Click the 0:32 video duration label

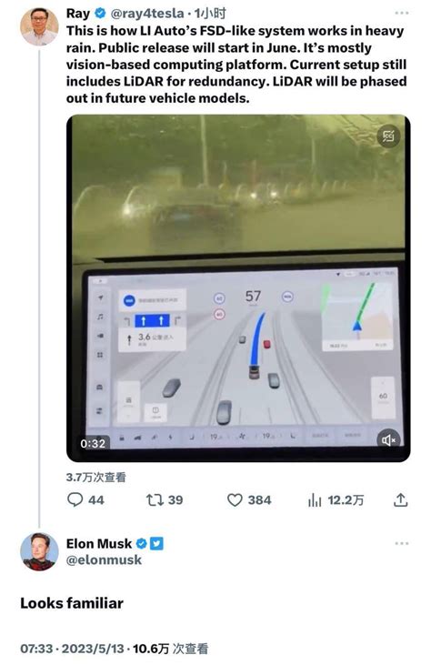click(93, 444)
